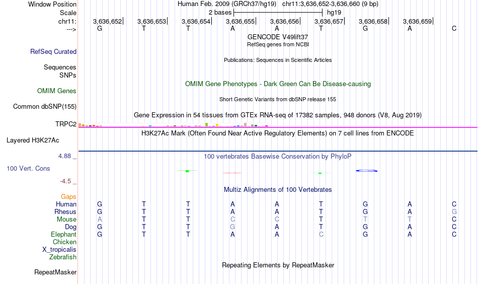478x284 pixels.
Task: Click the RefSeq Curated track label
Action: pos(53,51)
